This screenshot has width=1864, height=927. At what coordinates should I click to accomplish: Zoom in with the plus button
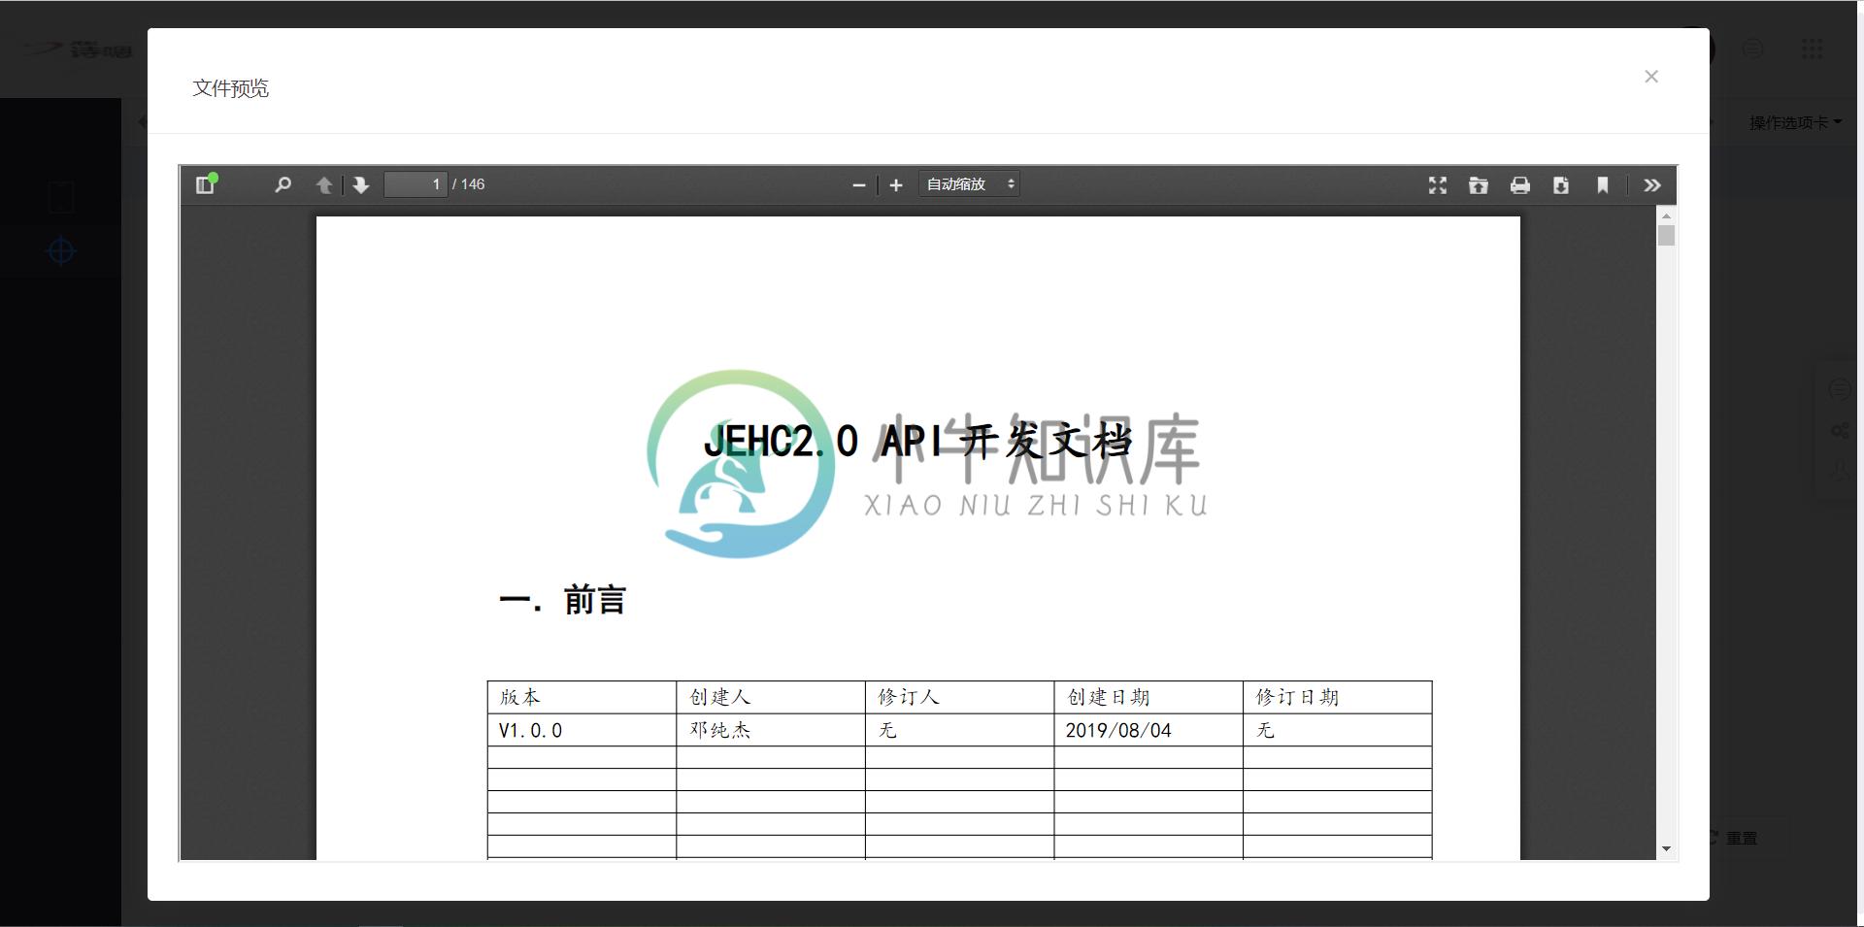click(896, 185)
